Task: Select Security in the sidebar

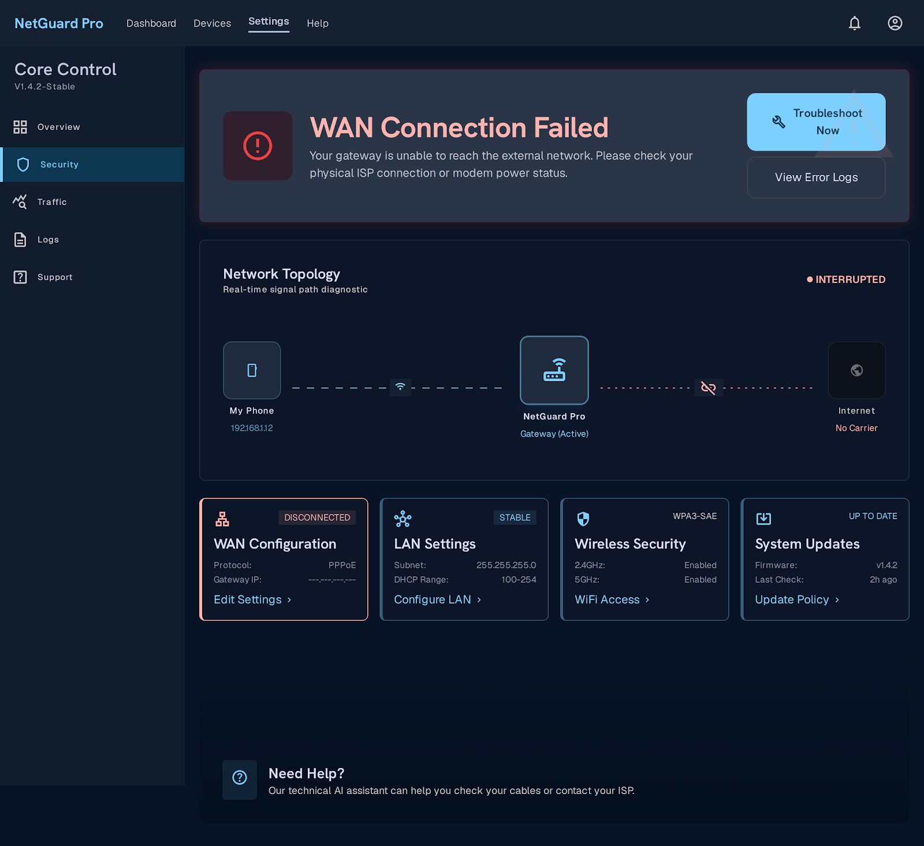Action: pos(92,165)
